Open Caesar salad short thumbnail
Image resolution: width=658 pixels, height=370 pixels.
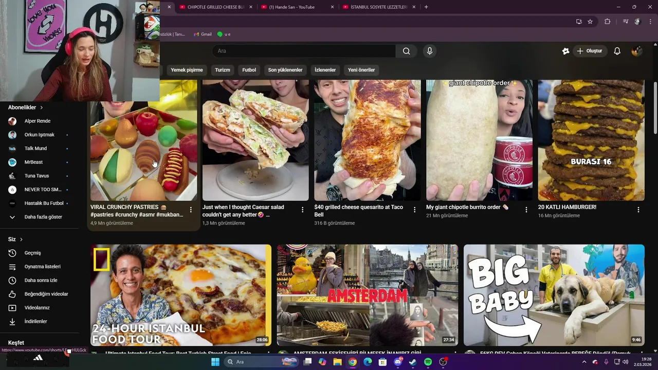255,140
